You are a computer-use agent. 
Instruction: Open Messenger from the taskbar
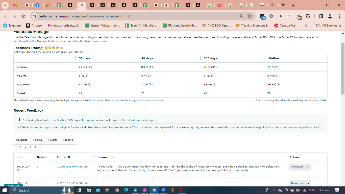(x=145, y=190)
